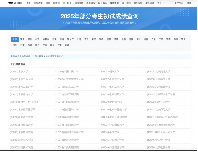Open 成绩查询 in the navigation bar

(114, 3)
